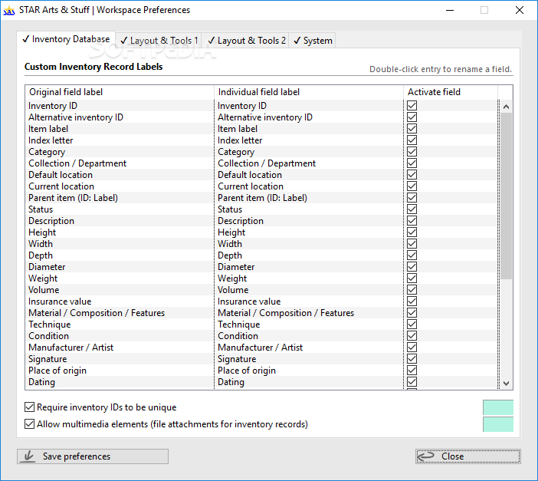Uncheck Activate field for Category
The height and width of the screenshot is (481, 538).
(412, 152)
